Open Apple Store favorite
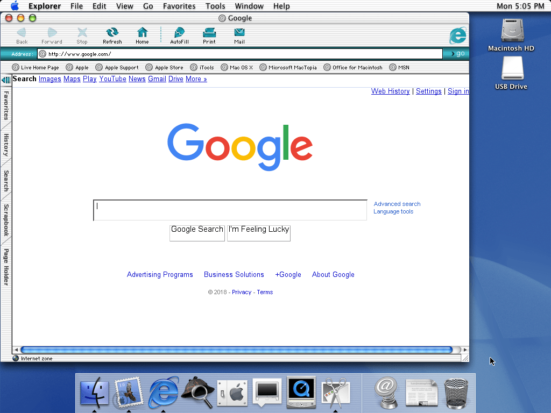The width and height of the screenshot is (551, 413). [x=165, y=67]
